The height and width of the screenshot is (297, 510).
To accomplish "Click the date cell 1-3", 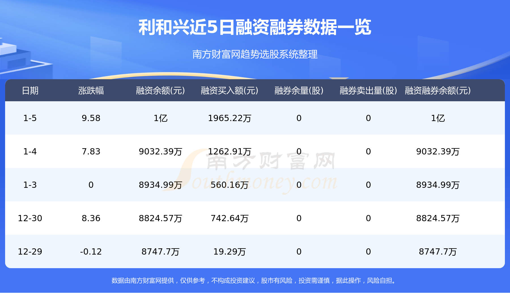I will pyautogui.click(x=30, y=185).
